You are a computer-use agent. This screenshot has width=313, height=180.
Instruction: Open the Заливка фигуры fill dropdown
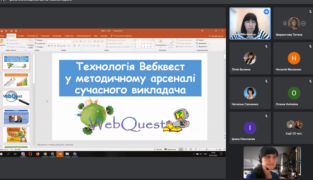click(x=185, y=40)
